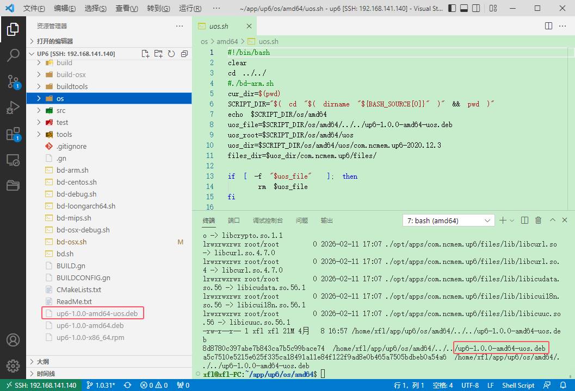Open bd-osx.sh file in explorer
575x391 pixels.
point(71,242)
